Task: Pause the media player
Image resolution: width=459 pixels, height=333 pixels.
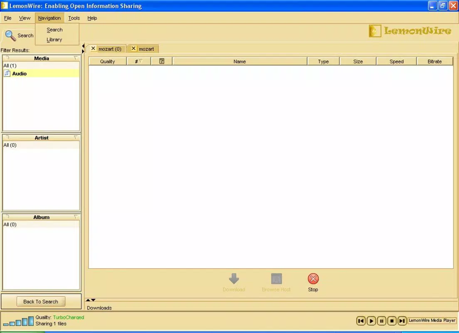Action: pos(381,321)
